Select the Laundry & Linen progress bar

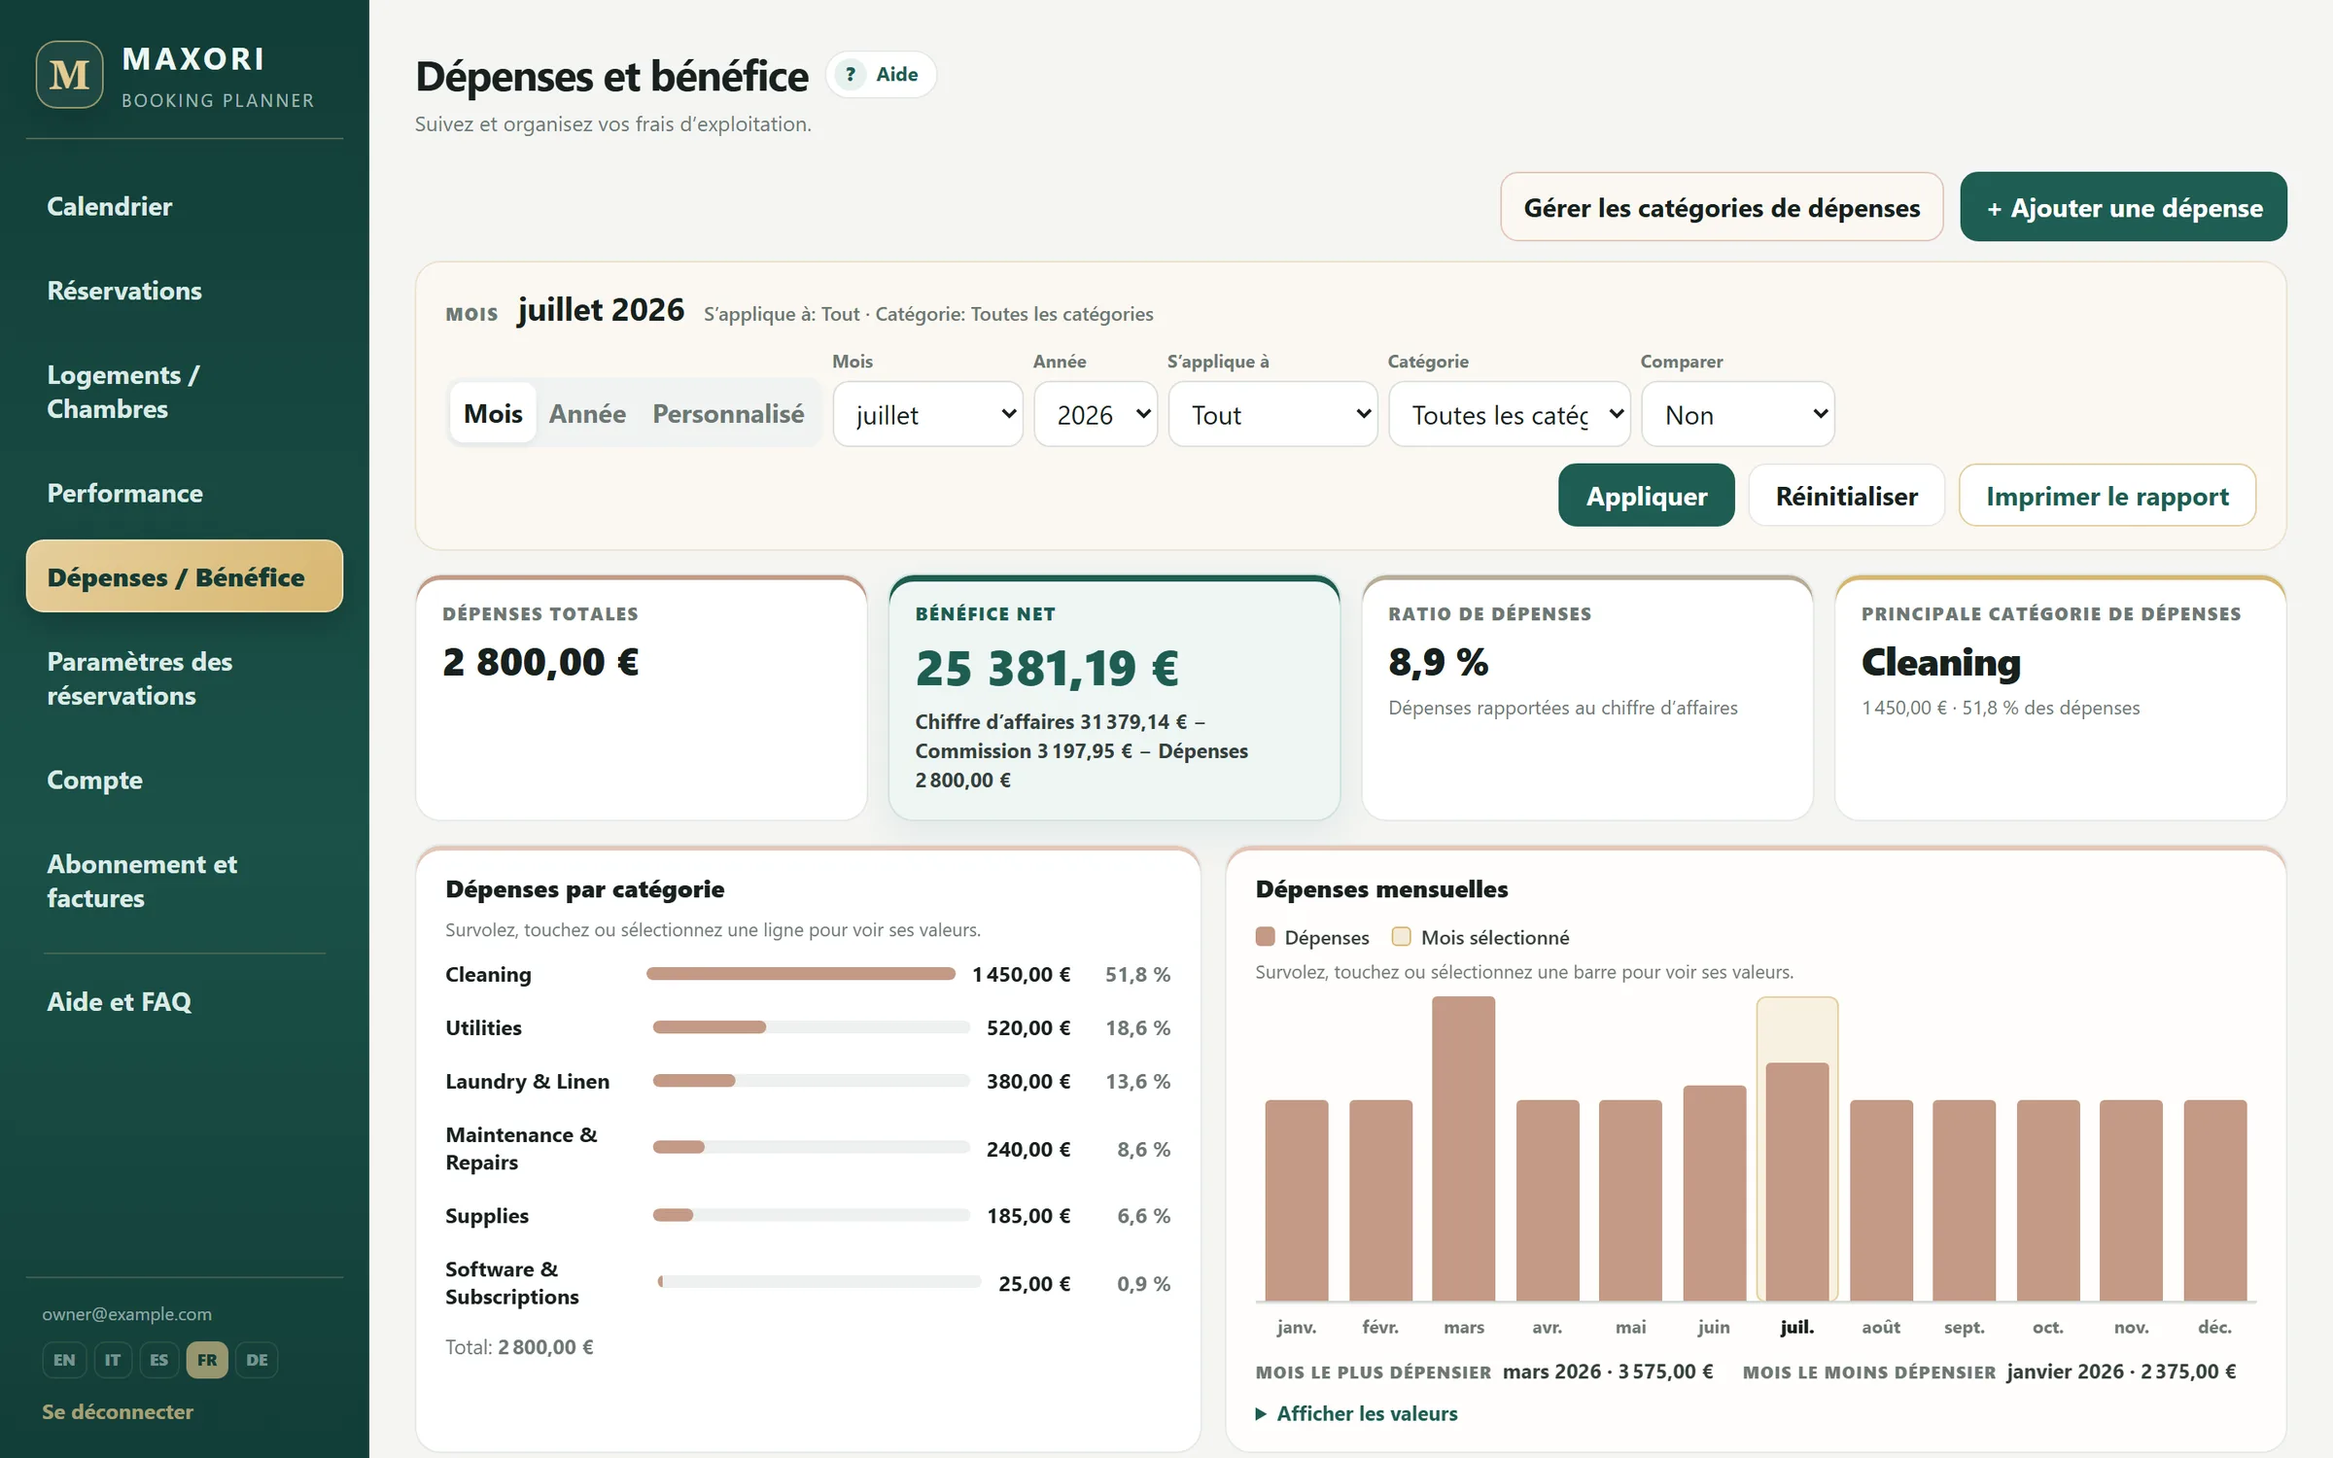click(812, 1081)
